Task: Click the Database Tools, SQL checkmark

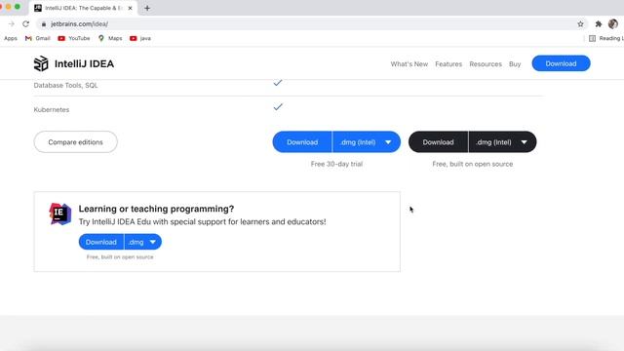Action: click(278, 83)
